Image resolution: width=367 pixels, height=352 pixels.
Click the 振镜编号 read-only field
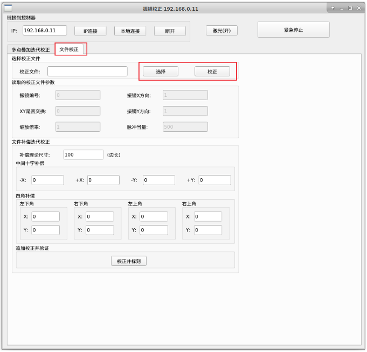[x=78, y=95]
